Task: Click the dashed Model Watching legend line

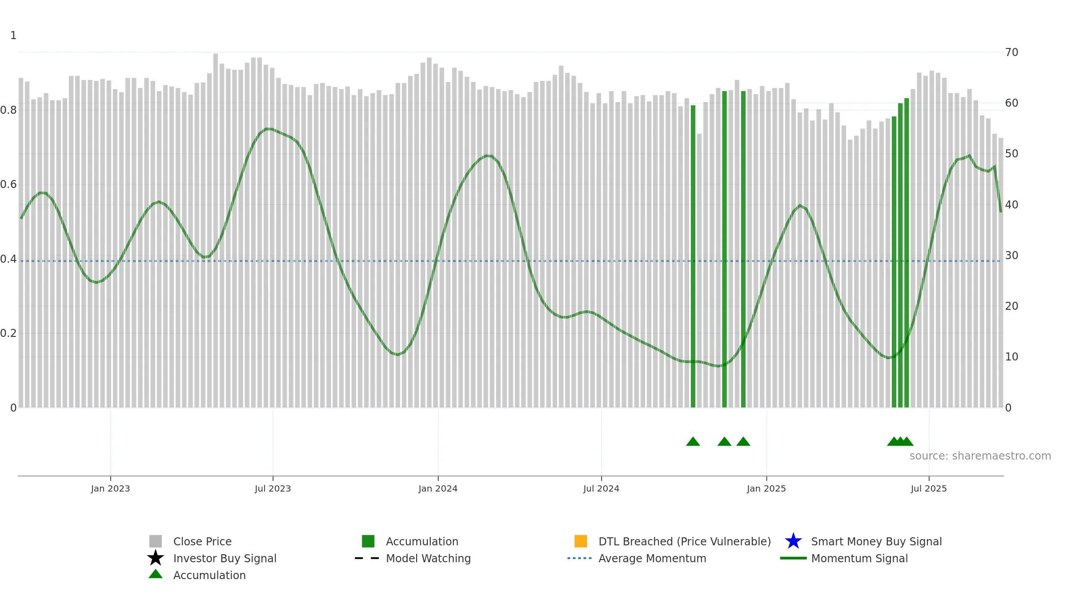Action: [367, 558]
